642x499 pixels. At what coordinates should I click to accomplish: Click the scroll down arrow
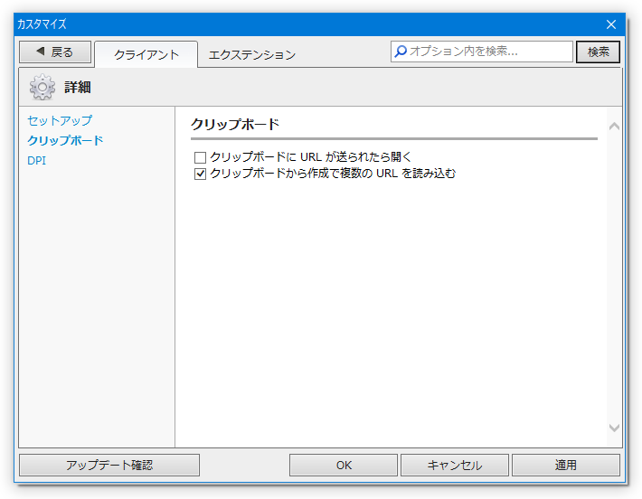pyautogui.click(x=614, y=428)
